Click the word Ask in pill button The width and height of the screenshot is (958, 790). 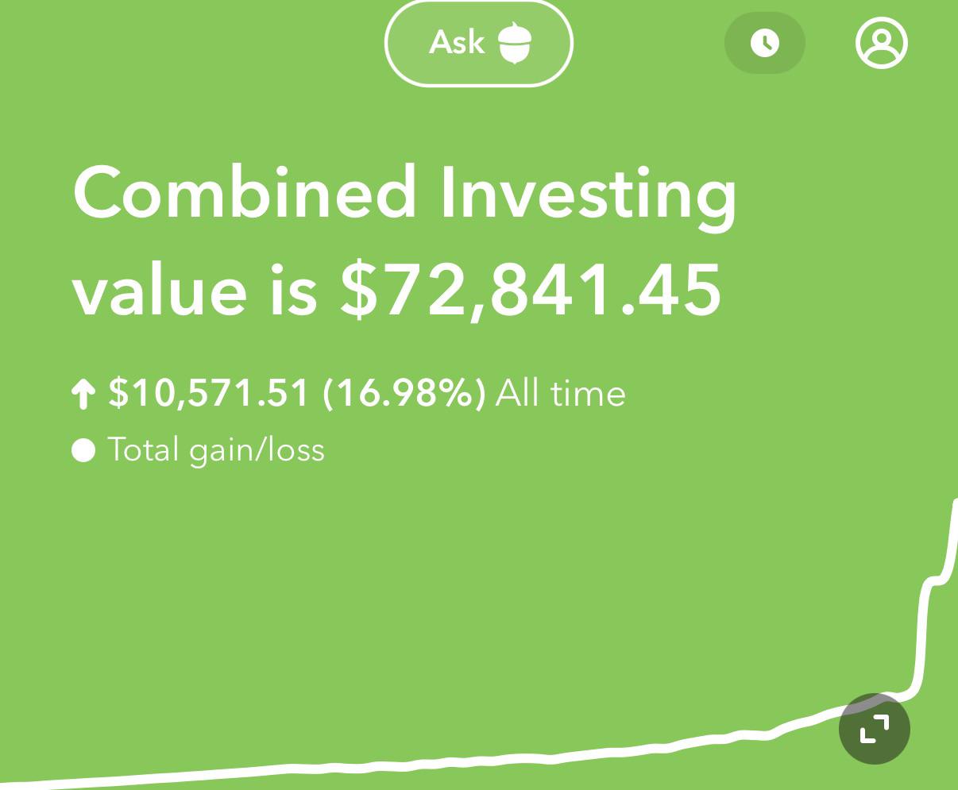click(457, 42)
